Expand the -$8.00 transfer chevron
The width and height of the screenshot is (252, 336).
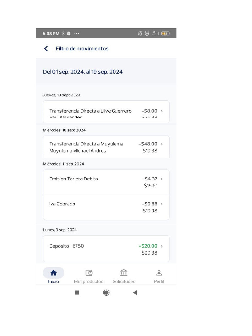tap(162, 111)
